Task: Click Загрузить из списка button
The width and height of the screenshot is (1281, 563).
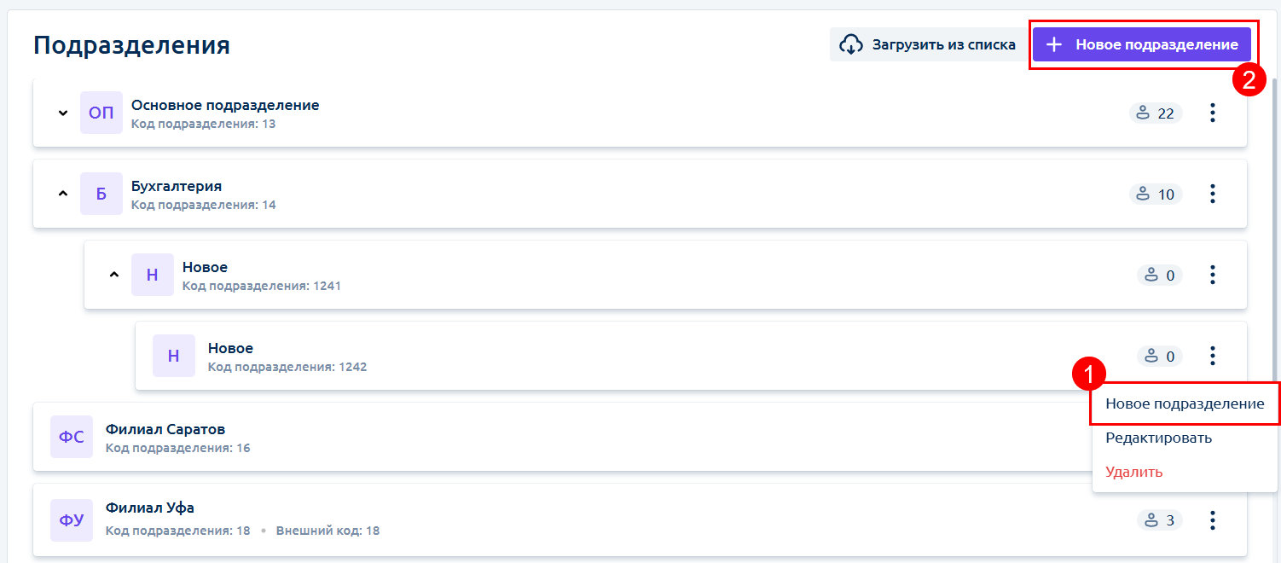Action: (x=928, y=44)
